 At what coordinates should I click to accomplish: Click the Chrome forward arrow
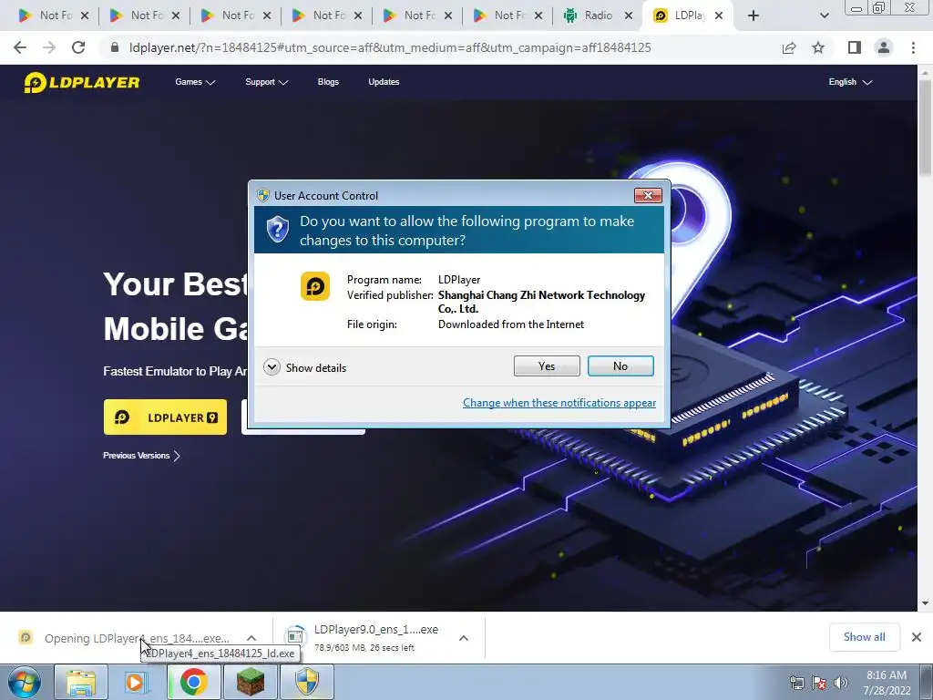pos(49,47)
